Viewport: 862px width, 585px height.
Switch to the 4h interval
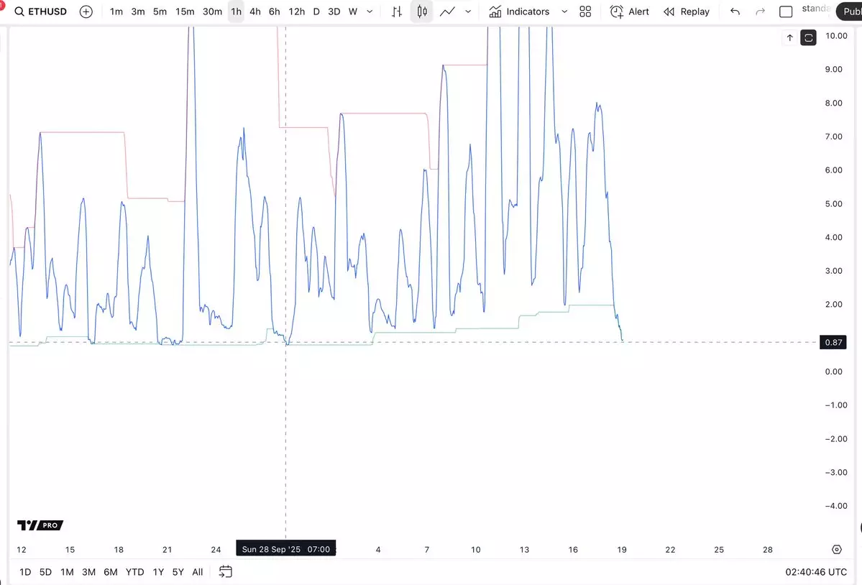[x=255, y=11]
